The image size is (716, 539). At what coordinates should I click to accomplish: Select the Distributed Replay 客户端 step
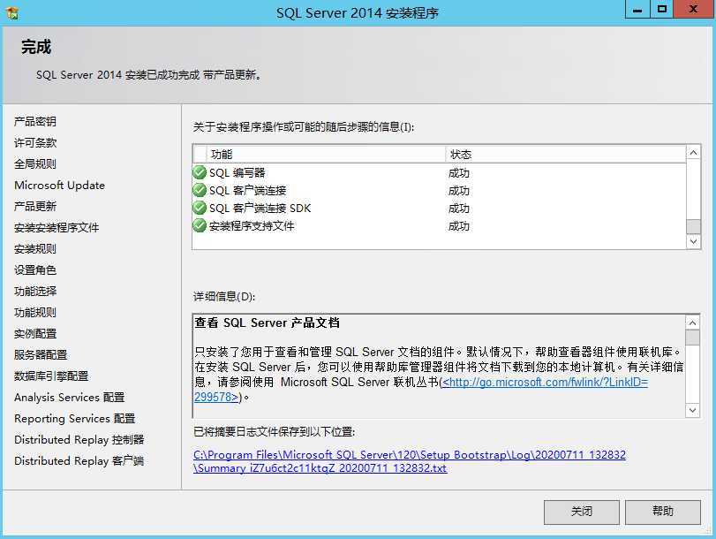(79, 461)
